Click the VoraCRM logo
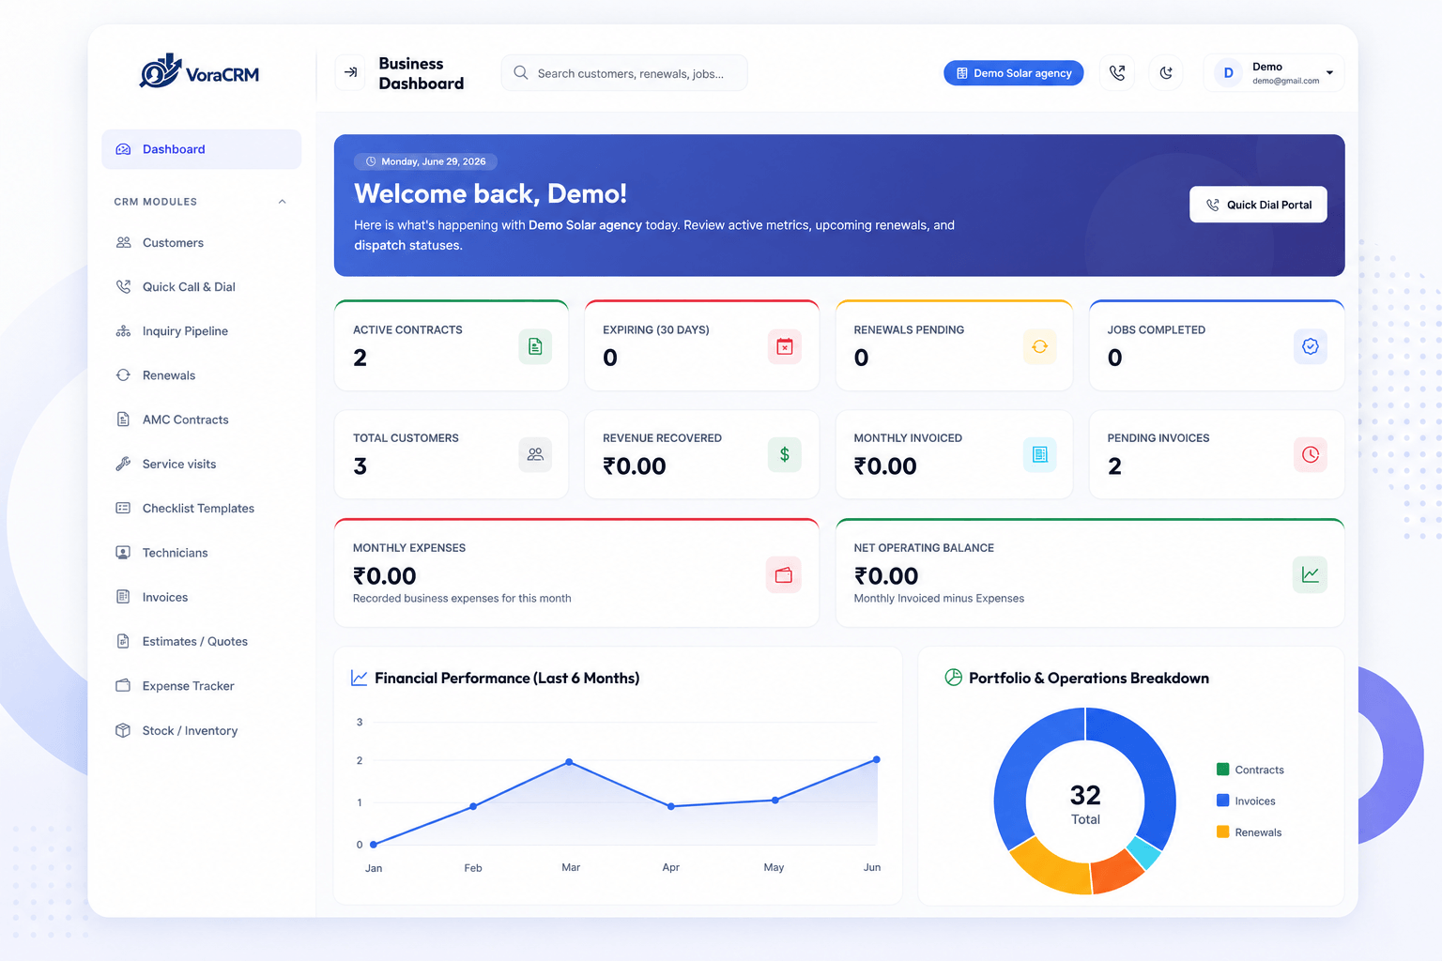 coord(199,72)
